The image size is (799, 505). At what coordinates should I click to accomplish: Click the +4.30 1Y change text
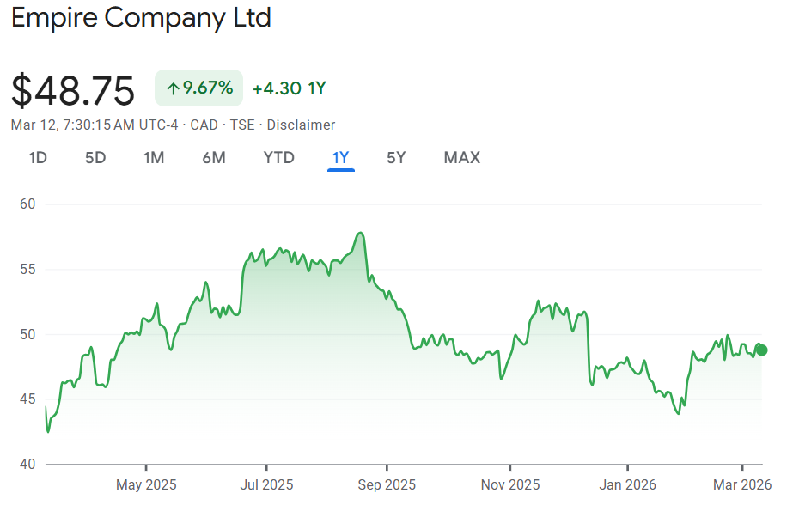point(290,88)
